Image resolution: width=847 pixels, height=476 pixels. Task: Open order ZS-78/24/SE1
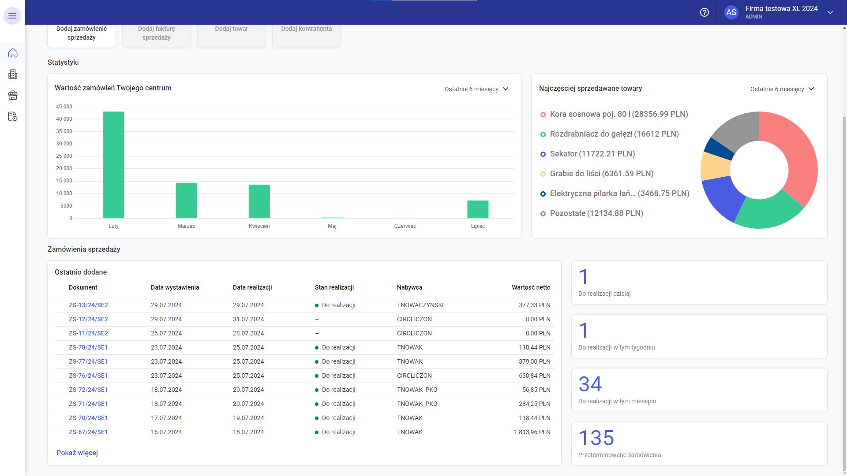(88, 347)
